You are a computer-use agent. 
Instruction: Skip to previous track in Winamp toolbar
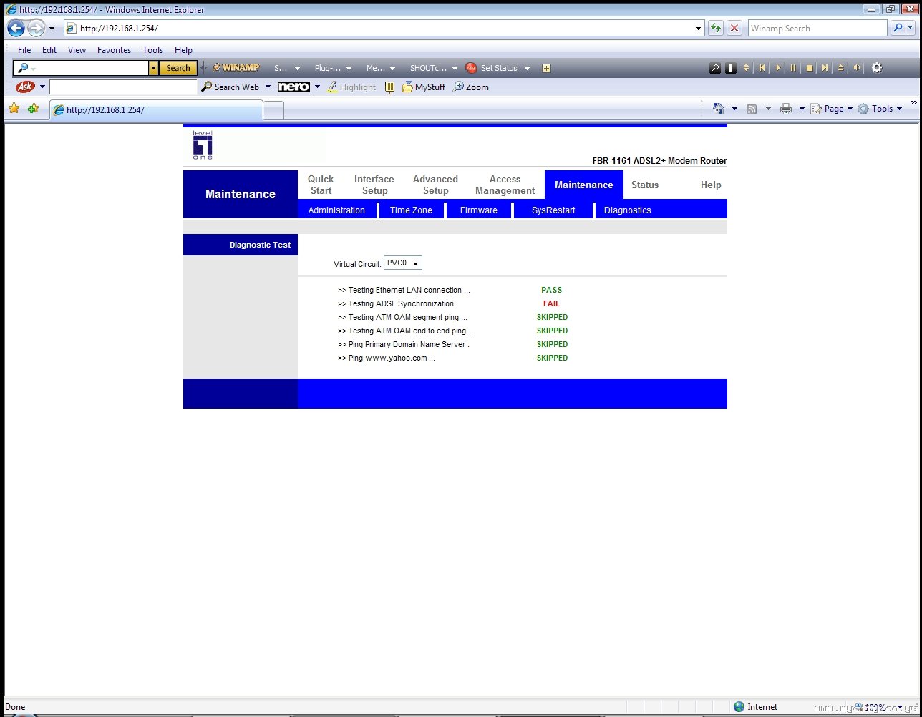(x=762, y=68)
